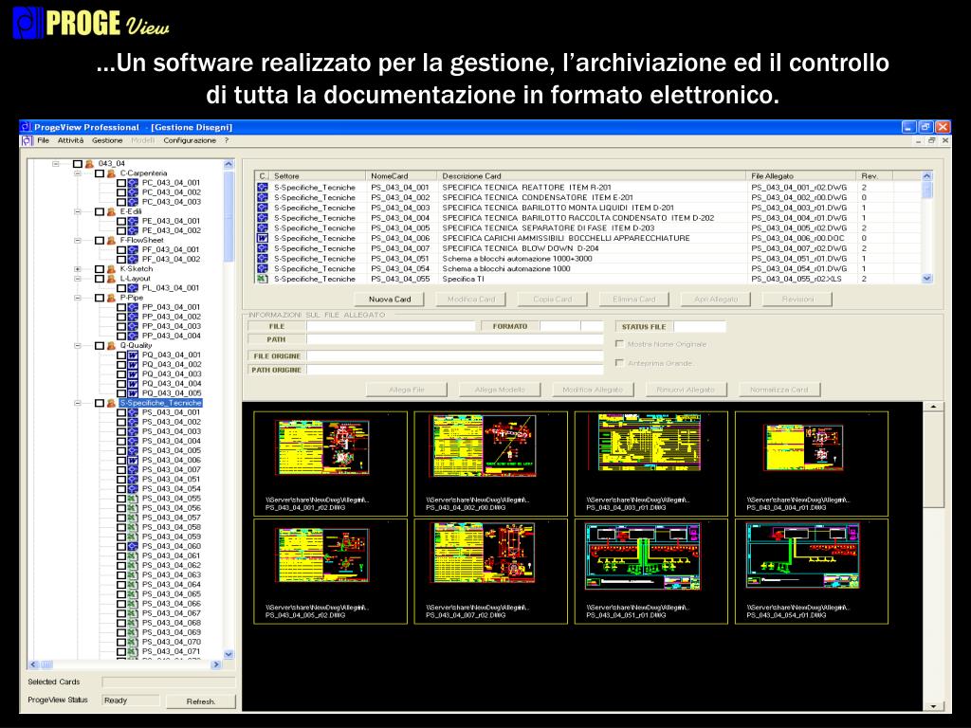Click the file icon in the automazione 1000+3000 row

point(263,258)
